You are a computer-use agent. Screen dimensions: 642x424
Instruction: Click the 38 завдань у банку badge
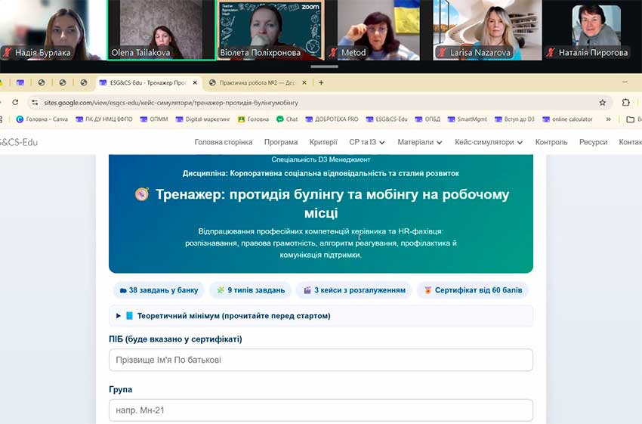159,290
